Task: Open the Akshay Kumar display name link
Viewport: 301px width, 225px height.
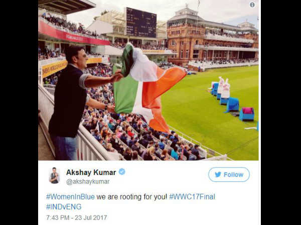Action: [91, 172]
